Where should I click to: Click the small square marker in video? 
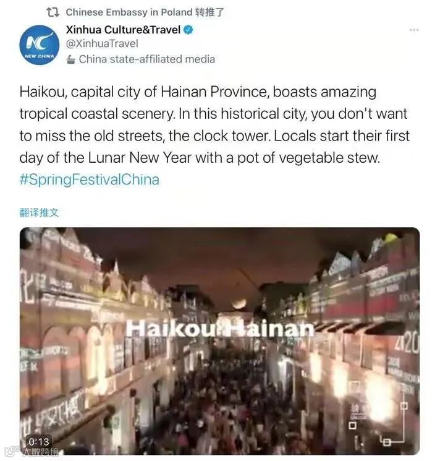point(353,426)
